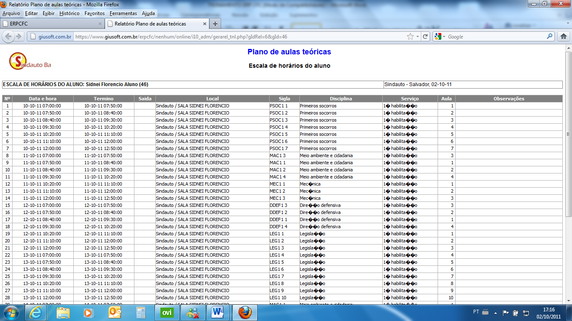Open the Editar menu

tap(31, 13)
